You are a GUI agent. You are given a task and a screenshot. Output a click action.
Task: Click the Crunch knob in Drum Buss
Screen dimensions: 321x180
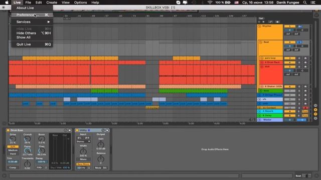pyautogui.click(x=27, y=139)
